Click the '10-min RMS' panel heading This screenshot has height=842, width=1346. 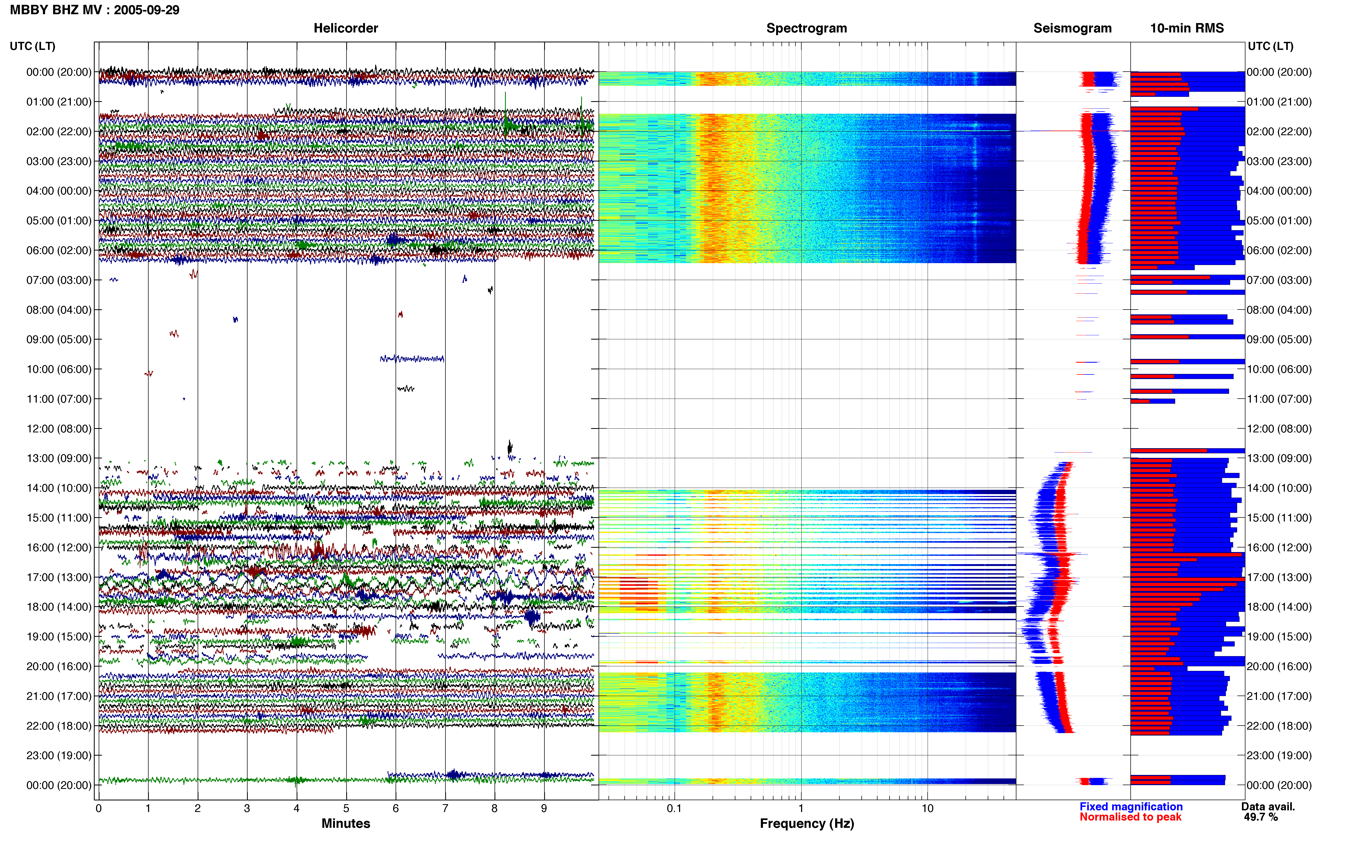pos(1187,28)
